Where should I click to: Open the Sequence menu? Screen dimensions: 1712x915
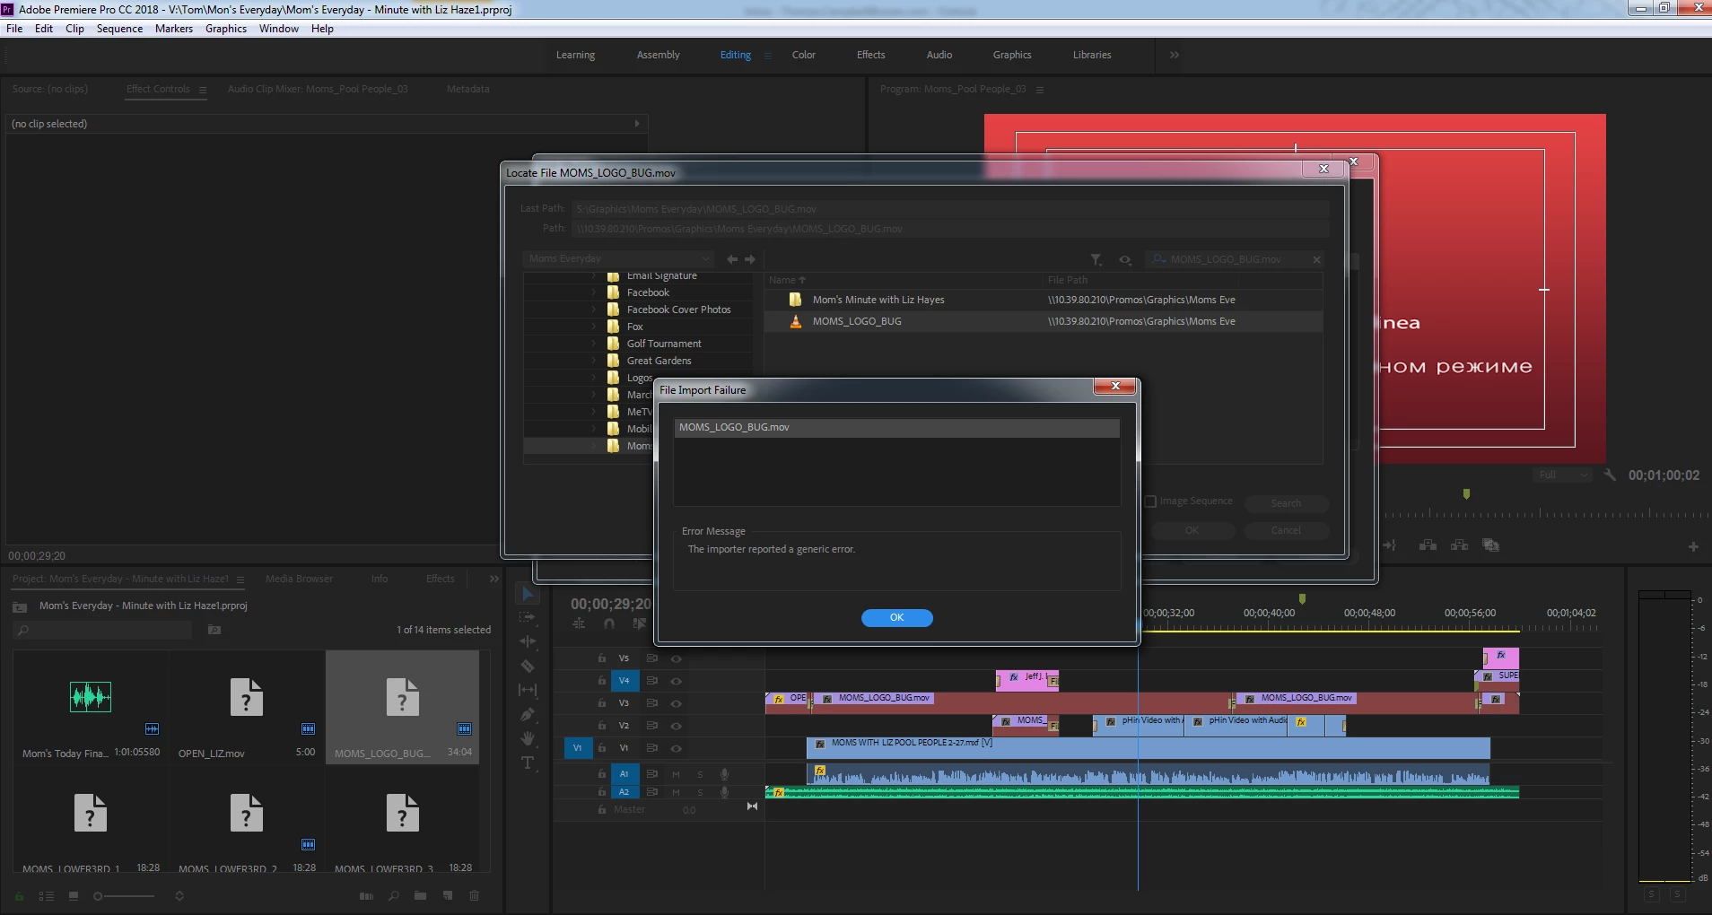(119, 29)
